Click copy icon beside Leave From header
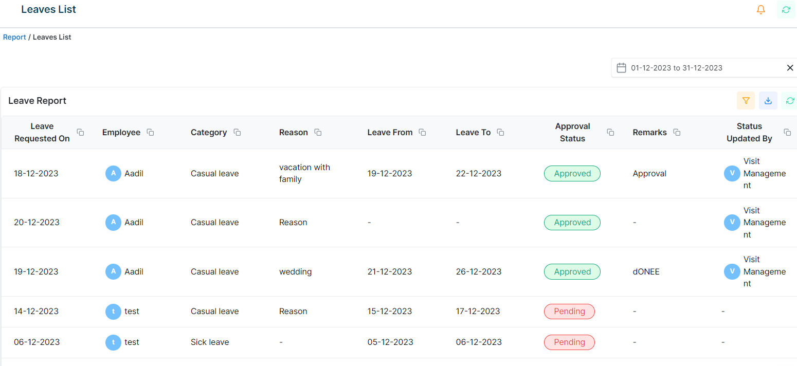The width and height of the screenshot is (797, 366). coord(422,132)
